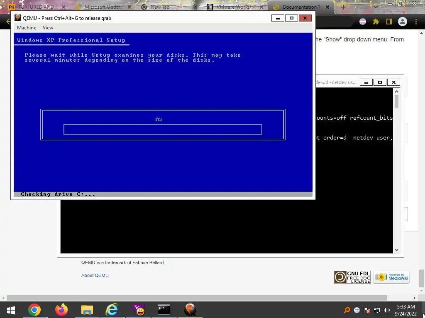Close the QEMU window
The image size is (425, 318).
[305, 18]
